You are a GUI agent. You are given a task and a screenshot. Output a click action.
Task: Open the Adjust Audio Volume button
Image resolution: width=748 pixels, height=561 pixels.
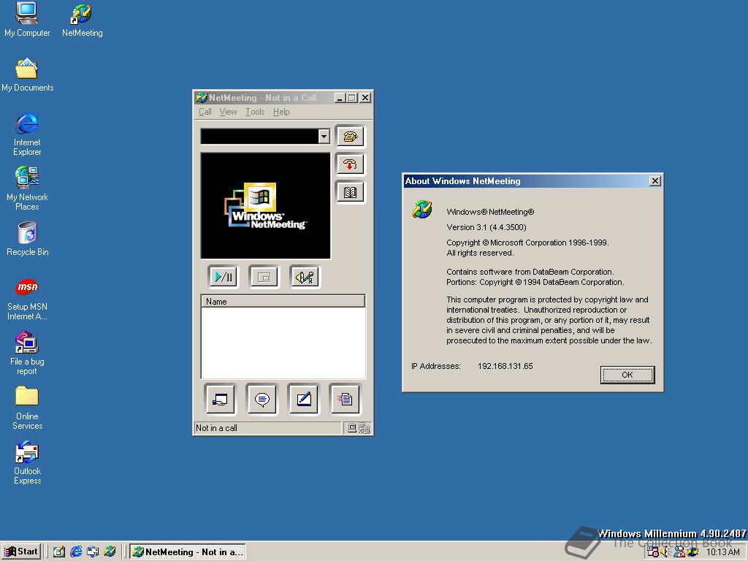[x=305, y=277]
